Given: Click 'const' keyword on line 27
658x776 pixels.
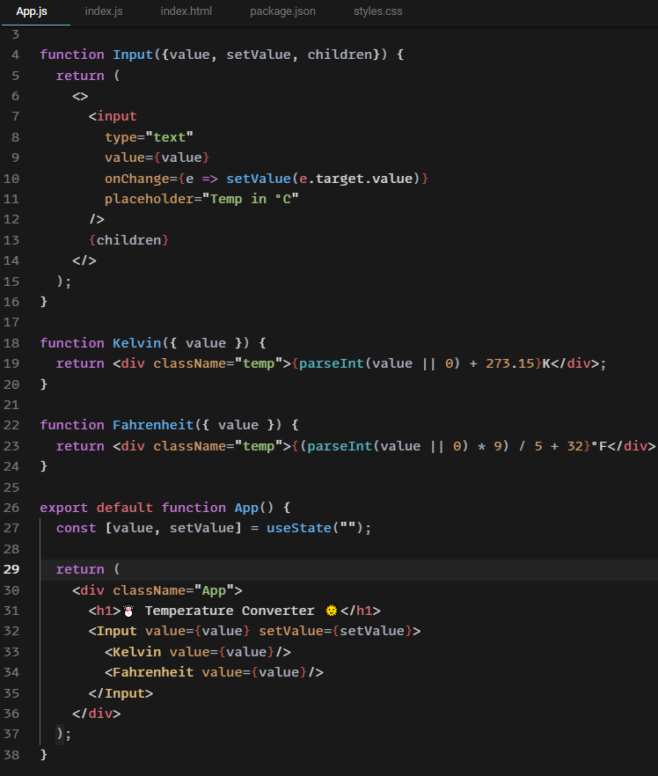Looking at the screenshot, I should (77, 528).
